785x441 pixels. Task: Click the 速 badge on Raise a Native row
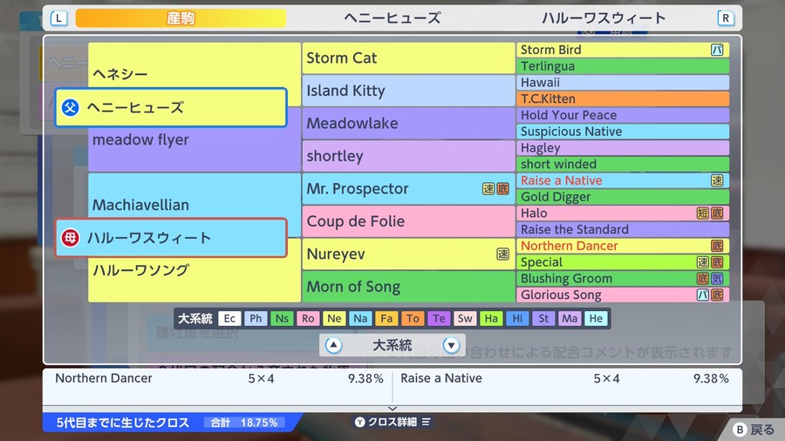tap(717, 180)
